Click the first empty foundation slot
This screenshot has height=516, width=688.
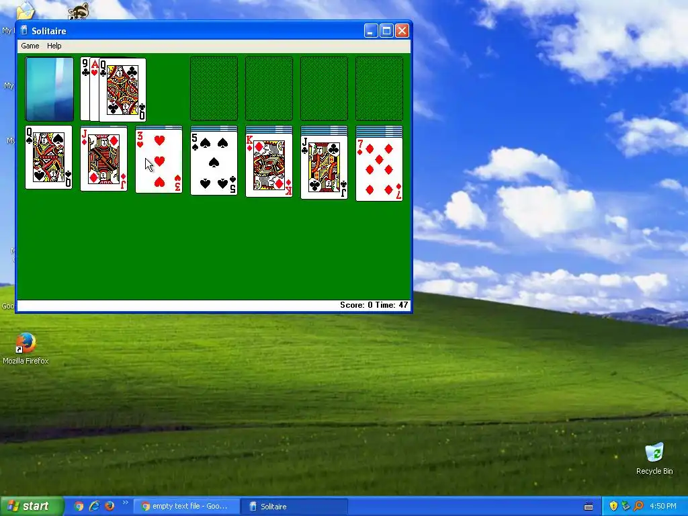[x=214, y=89]
